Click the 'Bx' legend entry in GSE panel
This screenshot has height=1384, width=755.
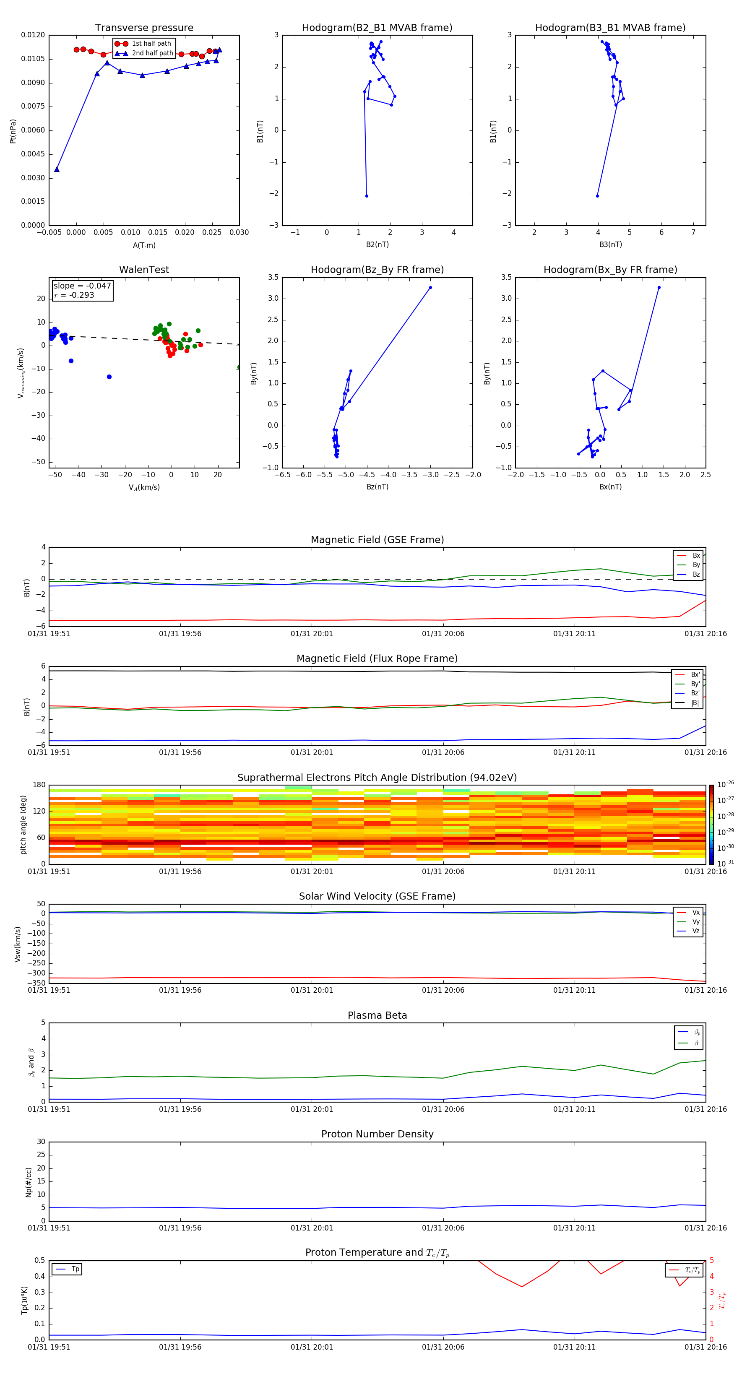[x=688, y=556]
